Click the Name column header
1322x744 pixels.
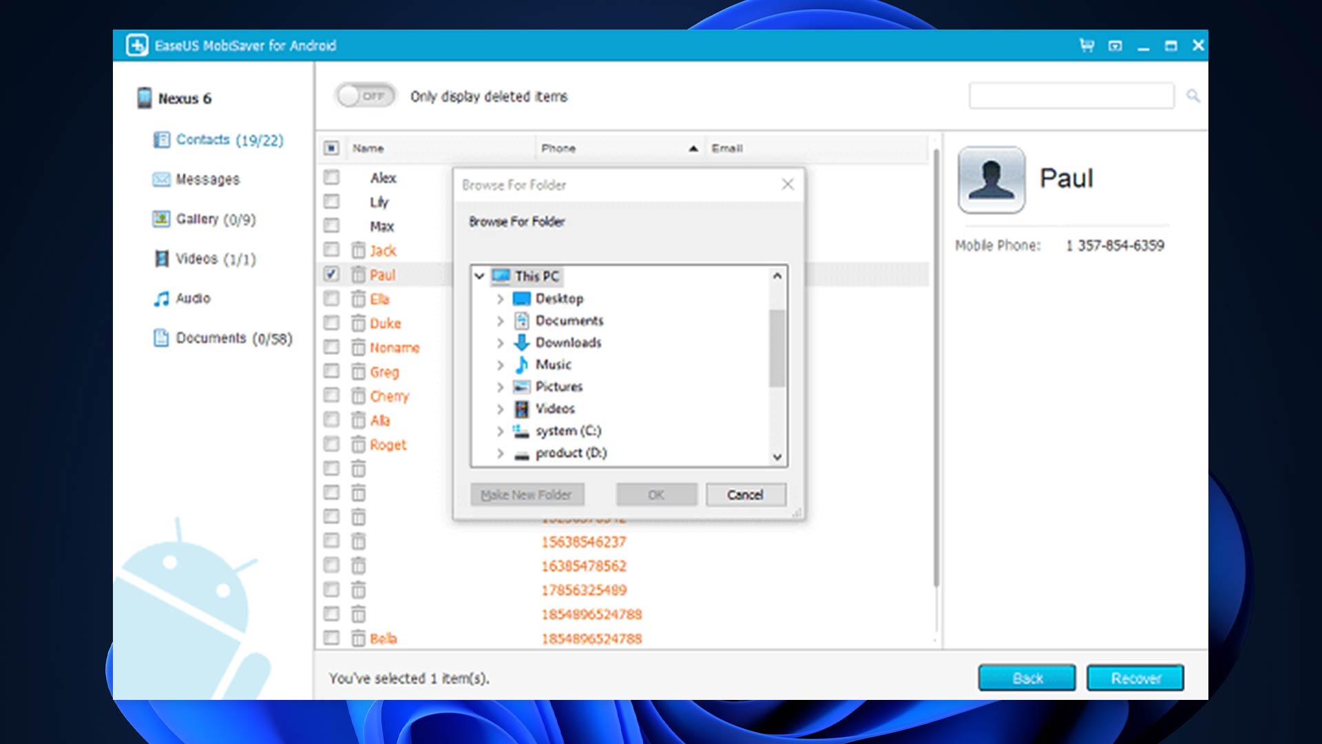pyautogui.click(x=441, y=148)
